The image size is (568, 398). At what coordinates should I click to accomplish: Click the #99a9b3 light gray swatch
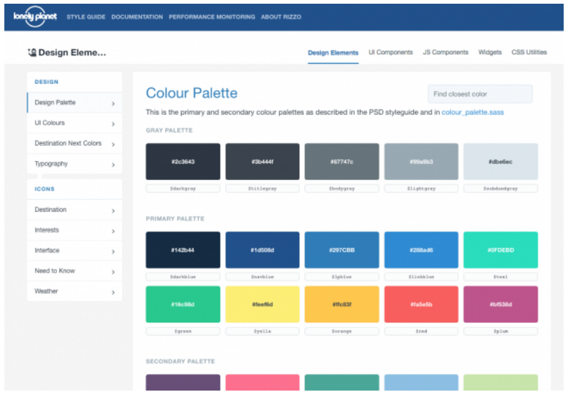pos(421,162)
